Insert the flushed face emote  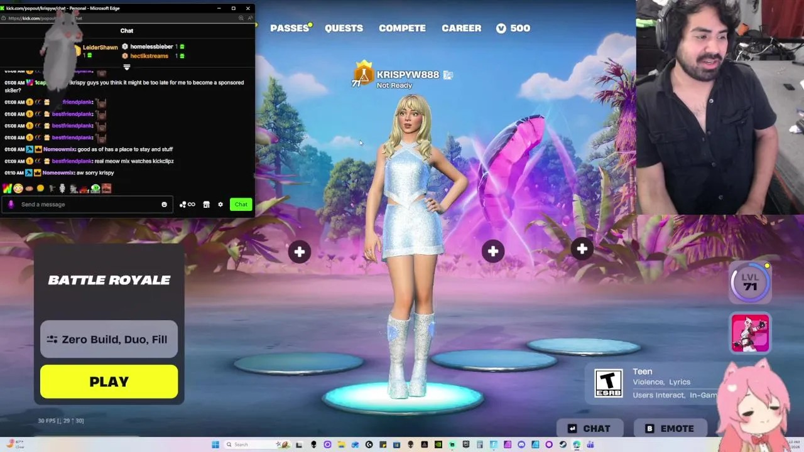tap(18, 188)
